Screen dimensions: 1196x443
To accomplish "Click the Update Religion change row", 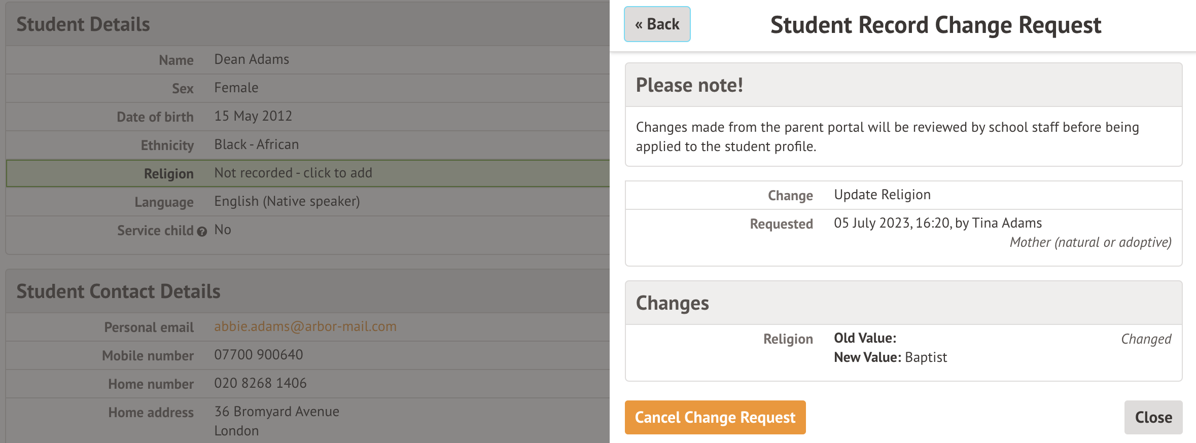I will pyautogui.click(x=882, y=195).
